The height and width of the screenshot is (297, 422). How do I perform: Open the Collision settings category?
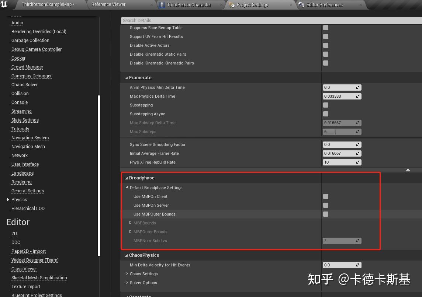click(x=20, y=93)
